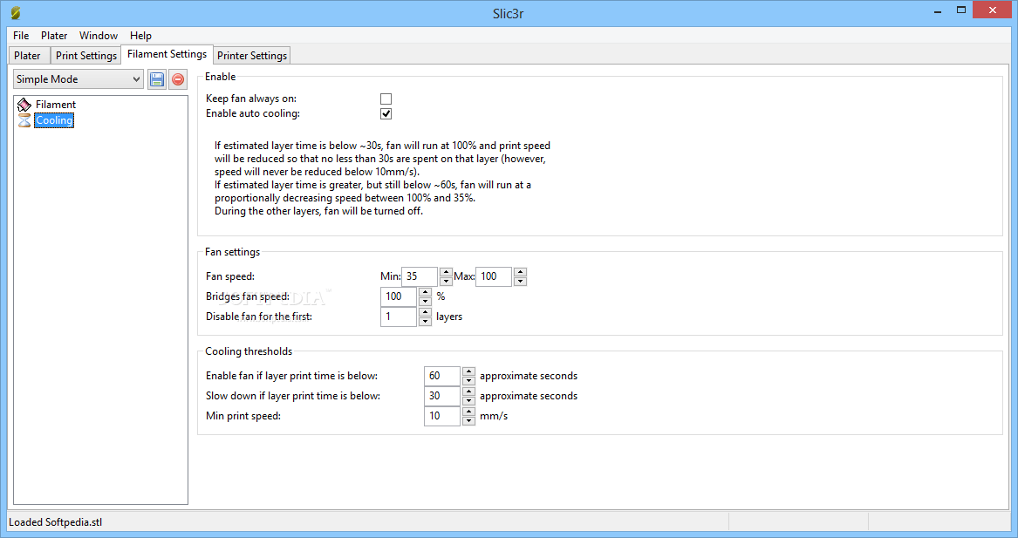
Task: Raise Max fan speed with spin control
Action: coord(520,272)
